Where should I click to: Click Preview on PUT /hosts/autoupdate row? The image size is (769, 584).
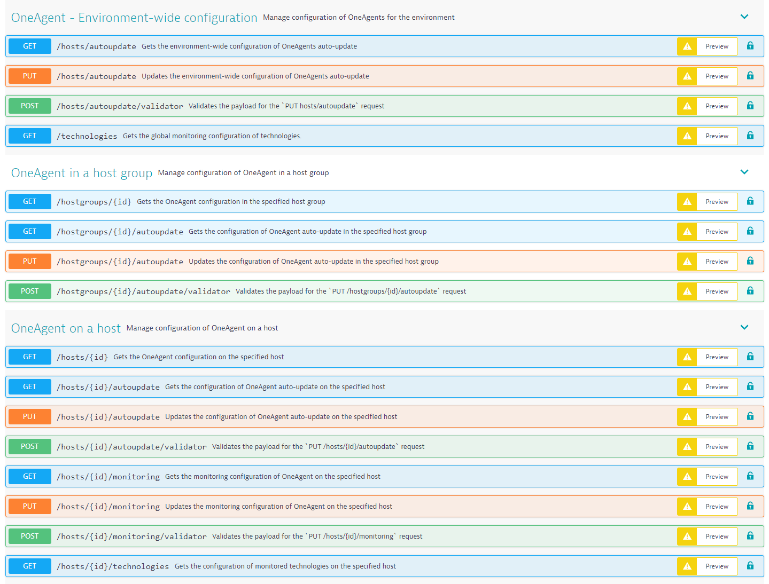(x=717, y=76)
